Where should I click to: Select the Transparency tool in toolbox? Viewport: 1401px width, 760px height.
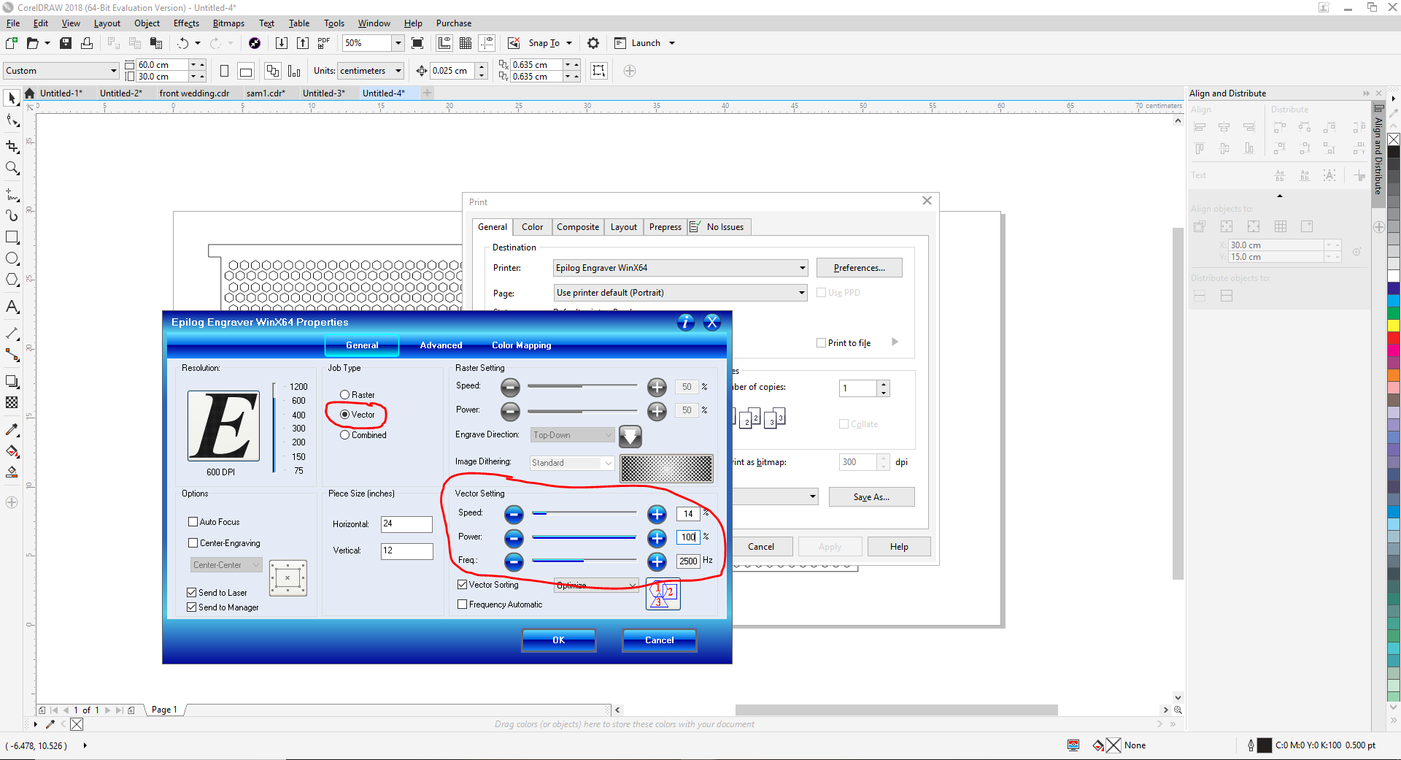coord(12,402)
